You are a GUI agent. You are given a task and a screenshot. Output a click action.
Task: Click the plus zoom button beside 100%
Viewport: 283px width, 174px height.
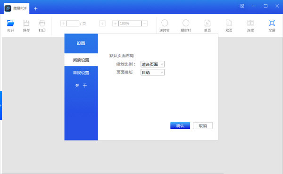(x=116, y=24)
